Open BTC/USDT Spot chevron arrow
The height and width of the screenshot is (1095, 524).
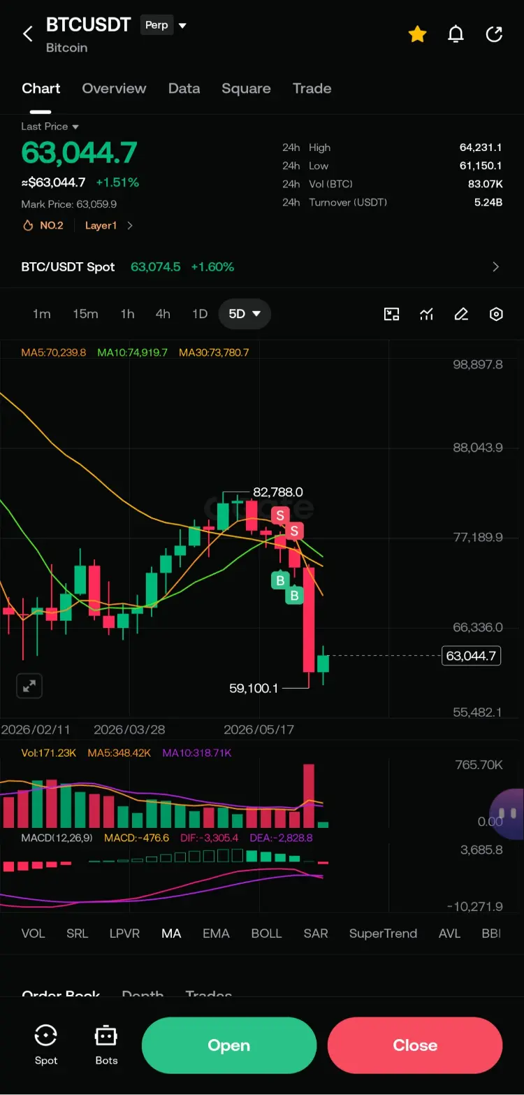coord(495,266)
